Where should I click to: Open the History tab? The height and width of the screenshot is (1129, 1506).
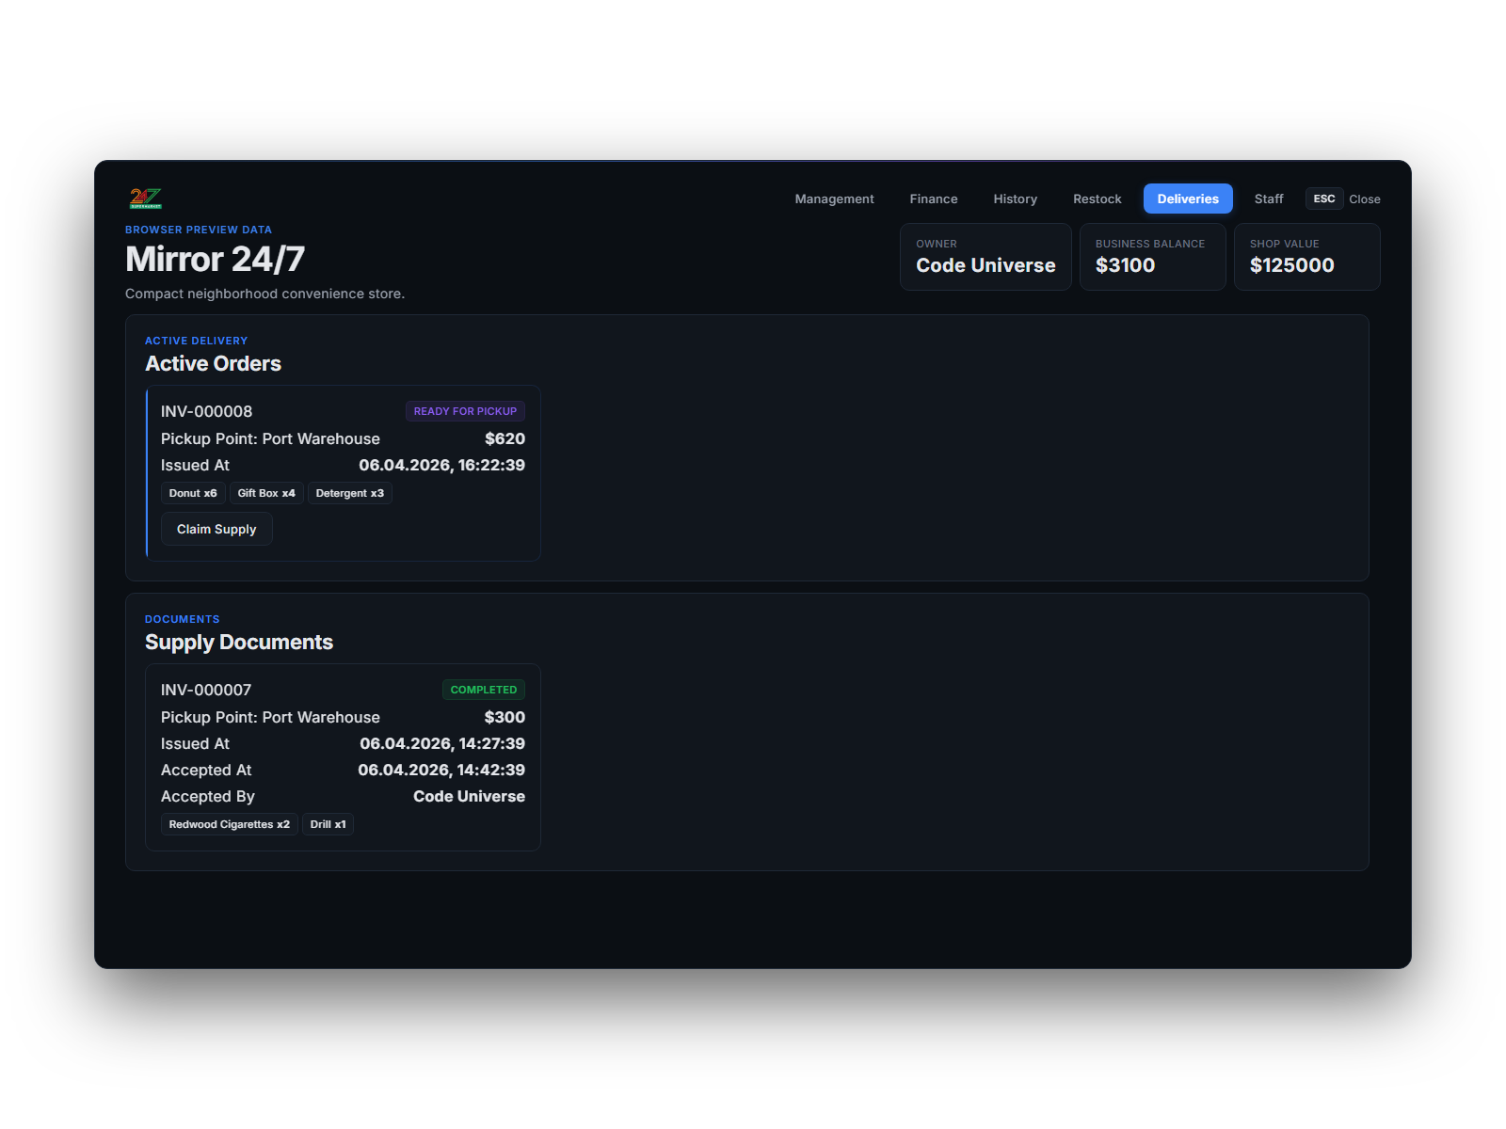(x=1015, y=199)
